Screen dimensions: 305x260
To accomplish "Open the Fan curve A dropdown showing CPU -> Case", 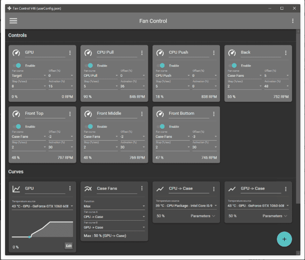I will (x=114, y=217).
